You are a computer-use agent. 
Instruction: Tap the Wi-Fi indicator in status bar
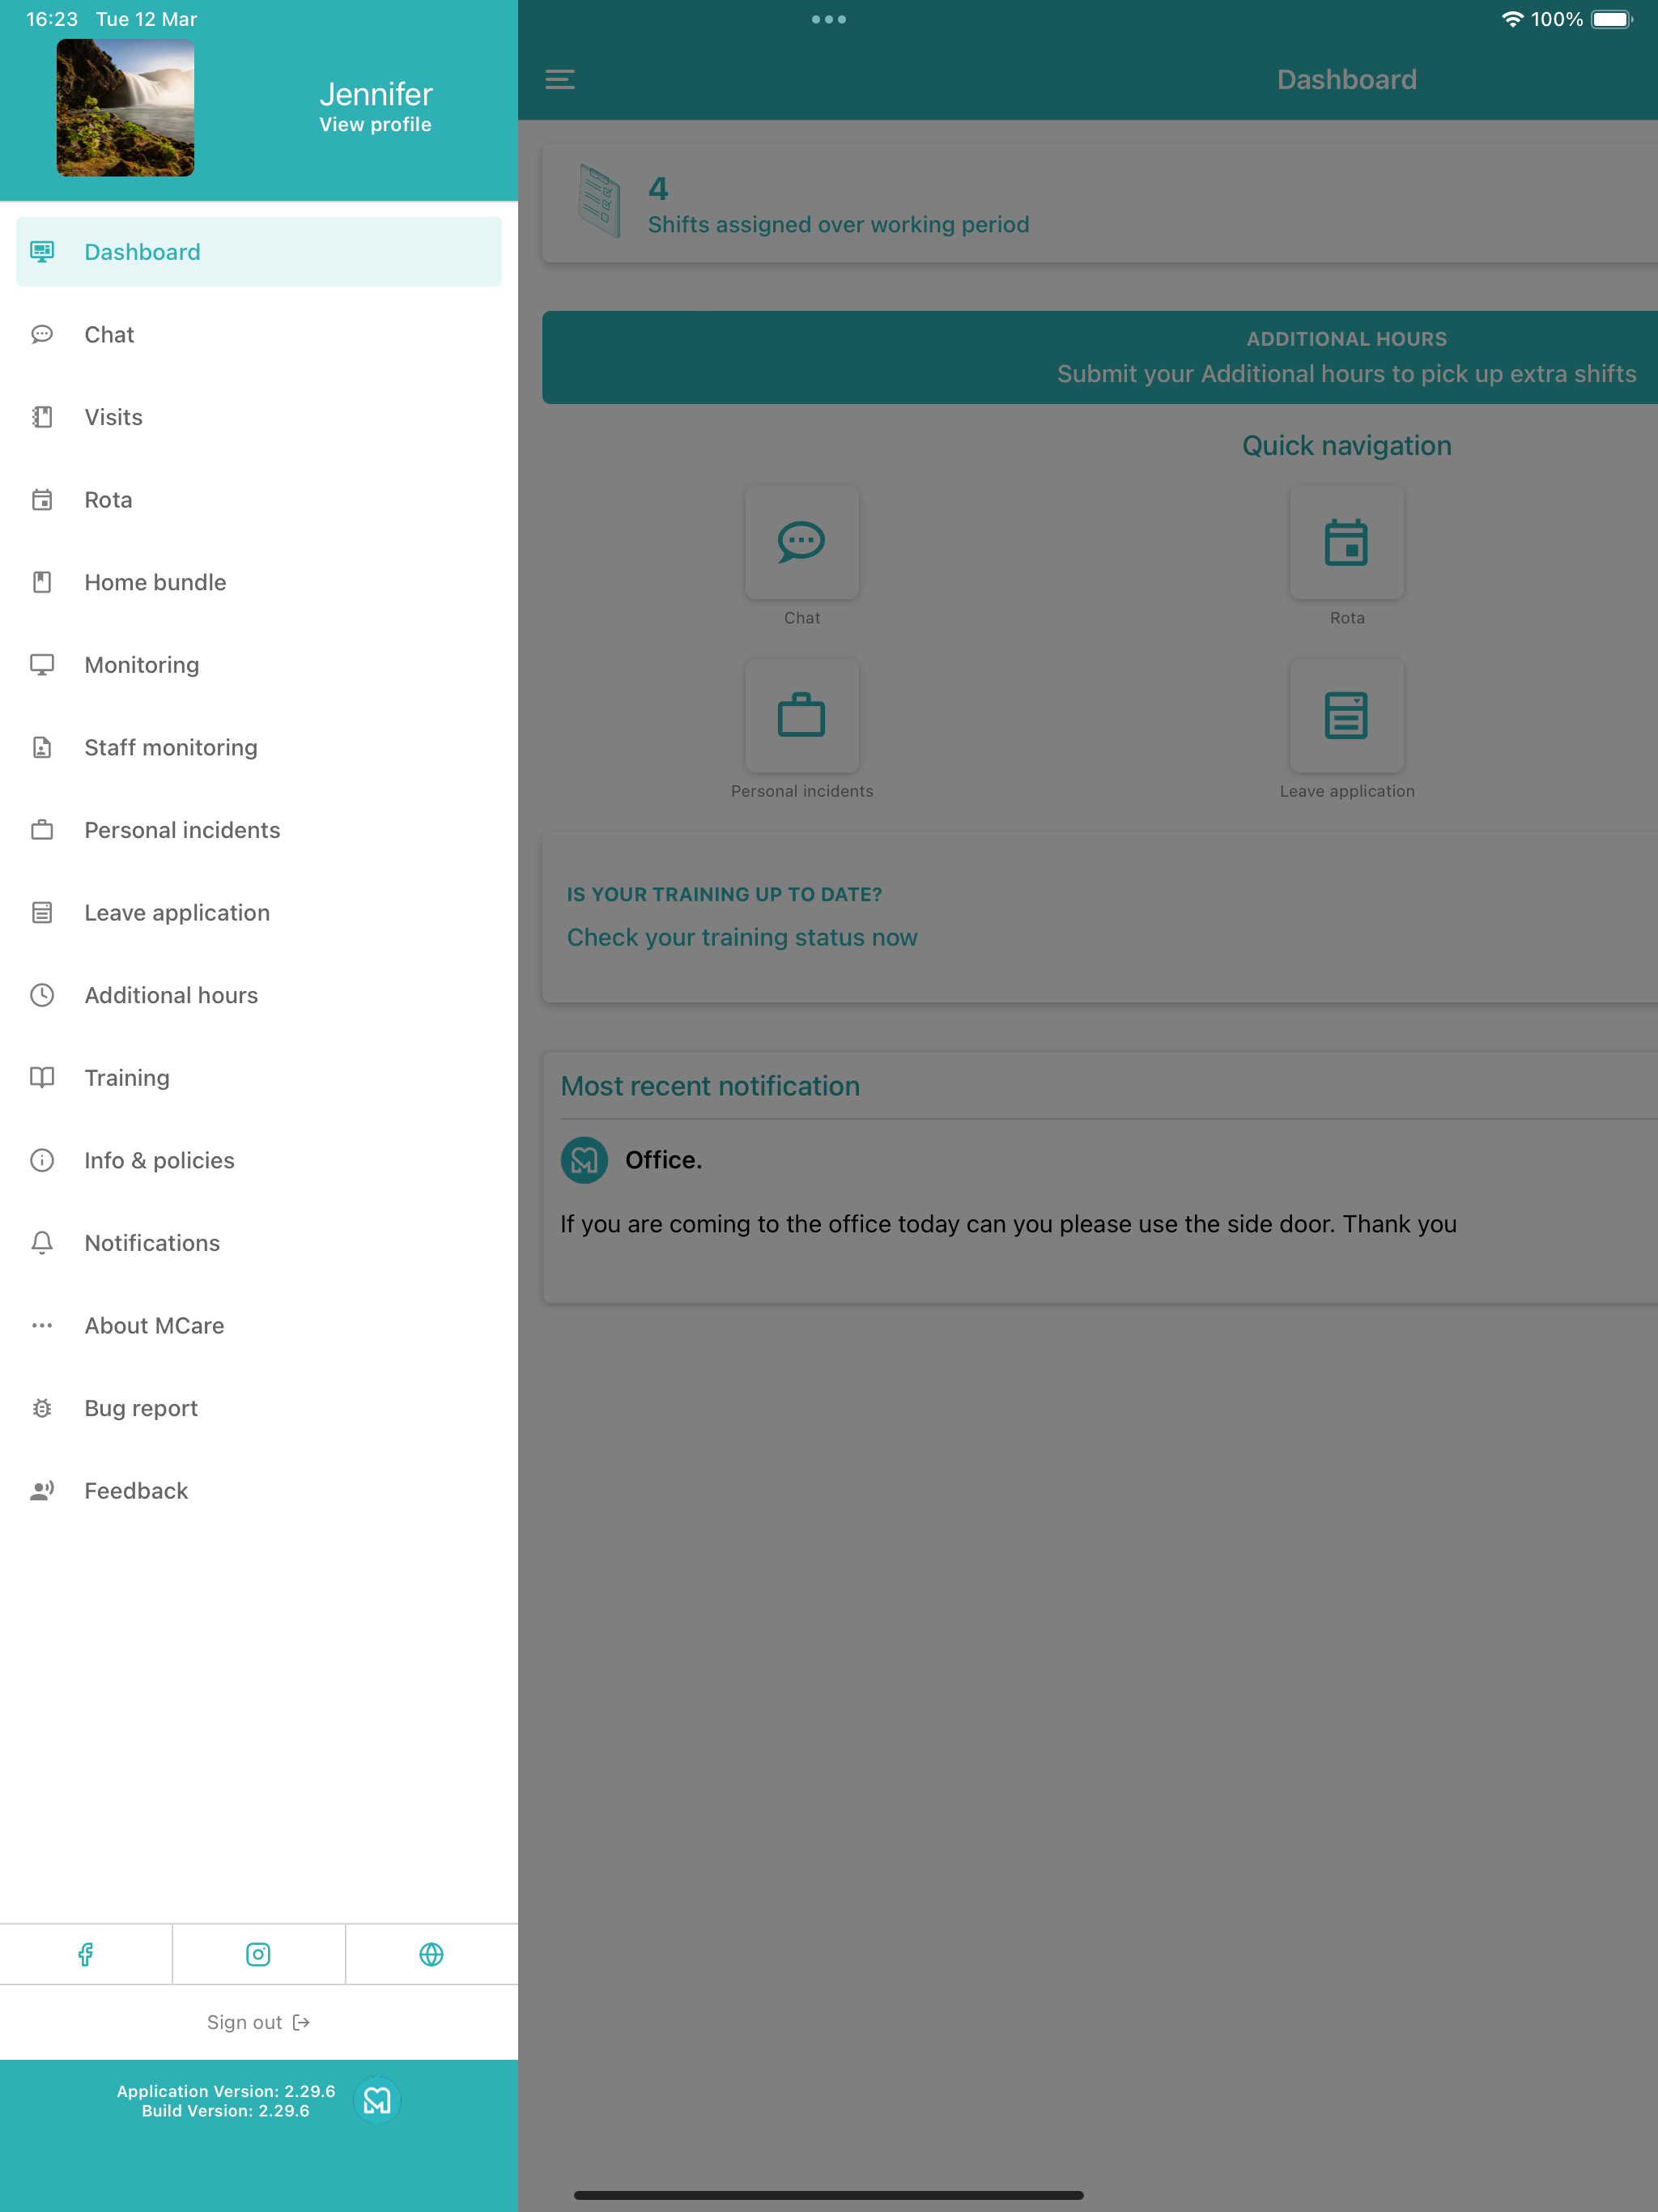(1513, 19)
